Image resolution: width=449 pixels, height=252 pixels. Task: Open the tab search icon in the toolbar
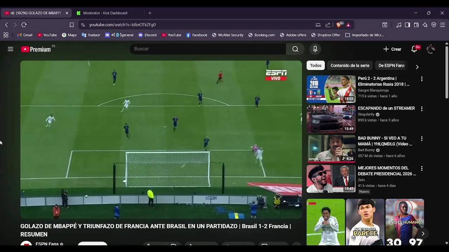click(x=385, y=25)
